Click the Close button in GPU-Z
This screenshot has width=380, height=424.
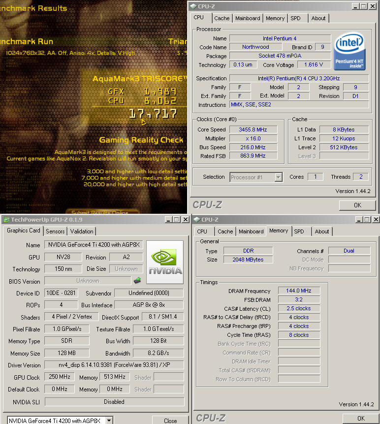pyautogui.click(x=170, y=421)
